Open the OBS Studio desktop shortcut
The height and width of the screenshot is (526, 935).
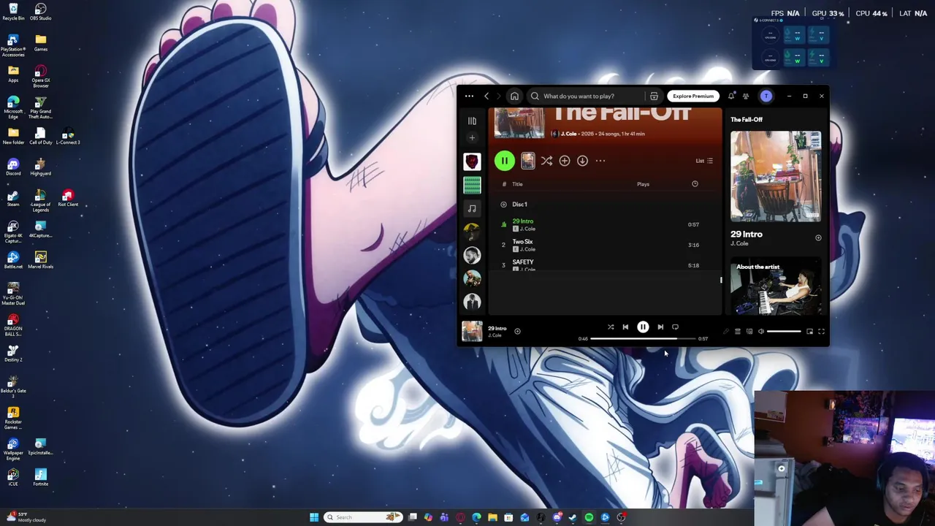41,12
